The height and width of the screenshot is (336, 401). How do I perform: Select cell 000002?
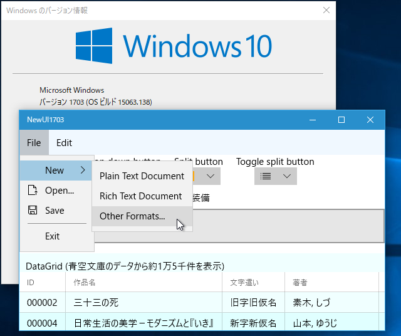43,303
